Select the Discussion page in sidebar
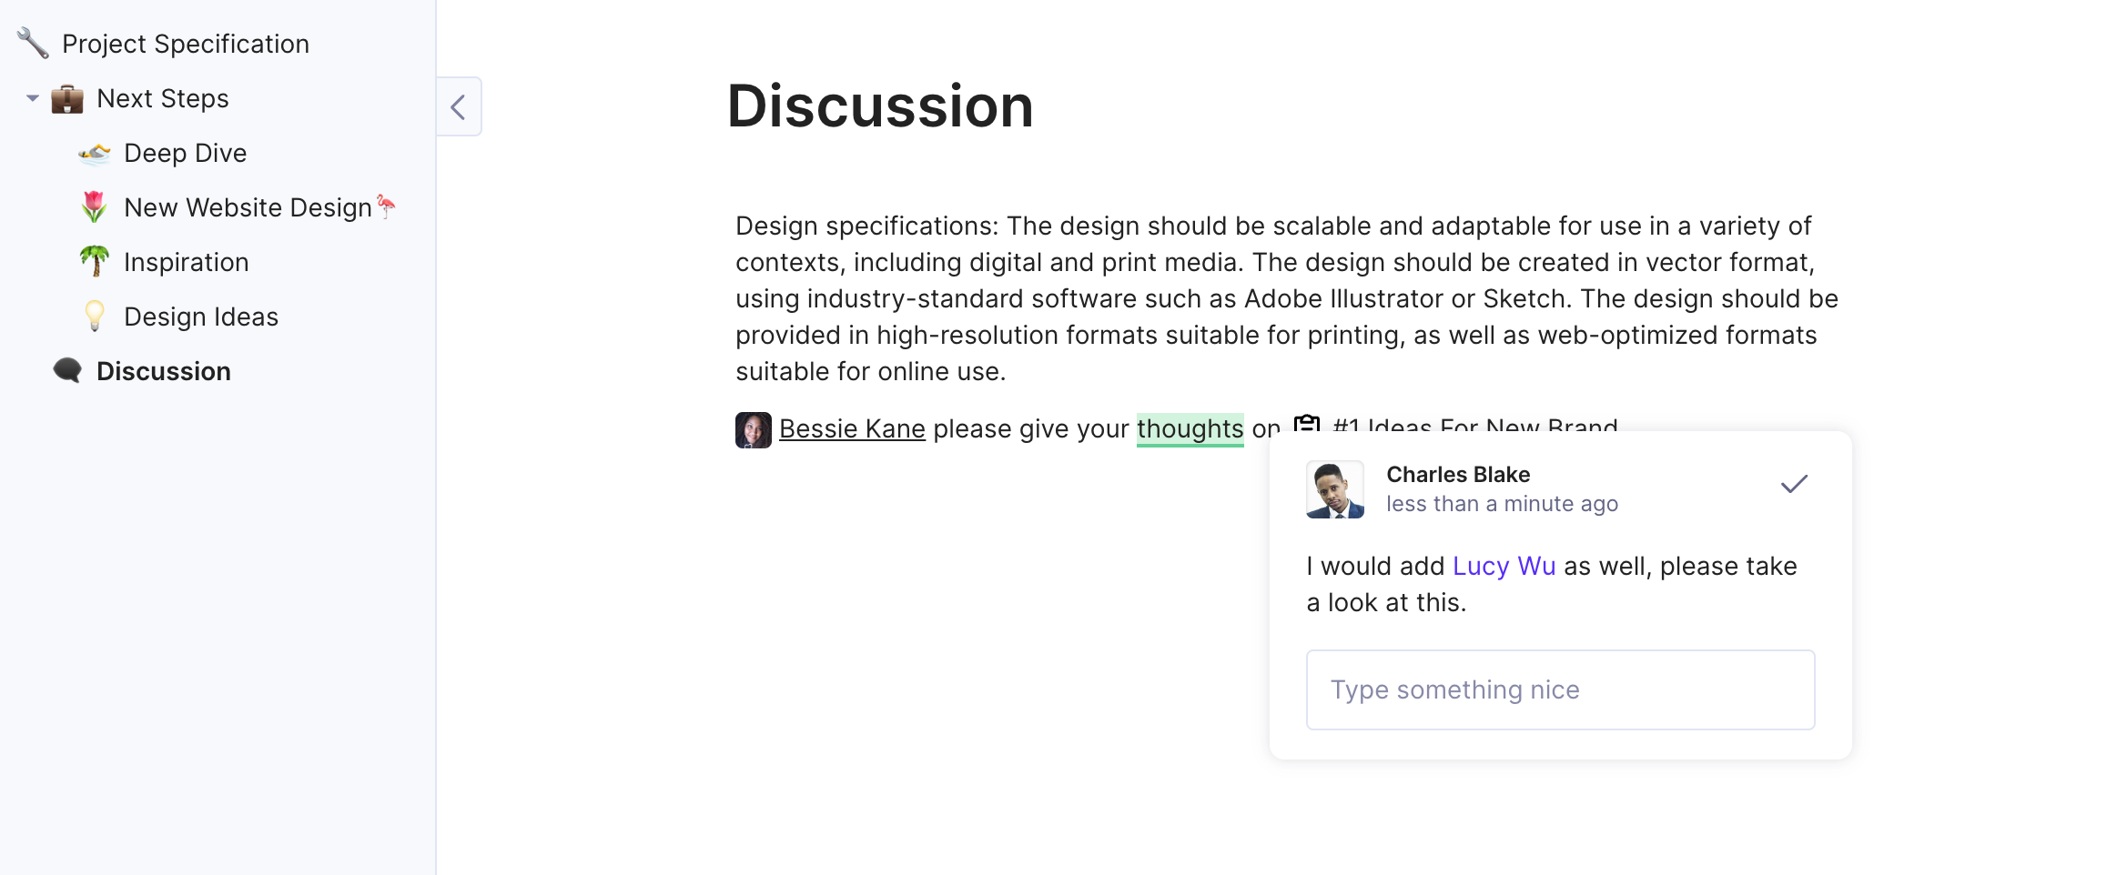The height and width of the screenshot is (875, 2117). click(164, 371)
